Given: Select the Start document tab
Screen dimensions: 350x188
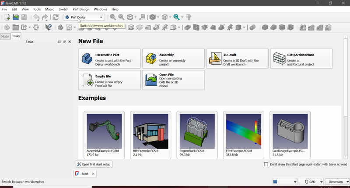Looking at the screenshot, I should [x=85, y=174].
